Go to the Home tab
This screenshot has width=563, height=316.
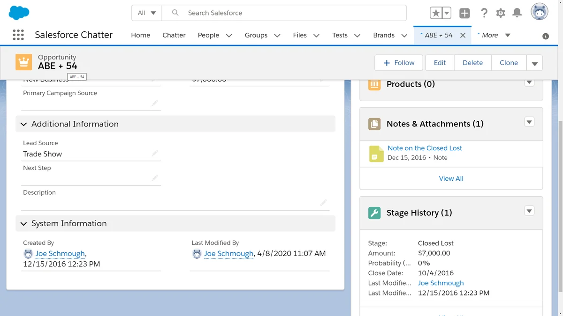click(141, 35)
